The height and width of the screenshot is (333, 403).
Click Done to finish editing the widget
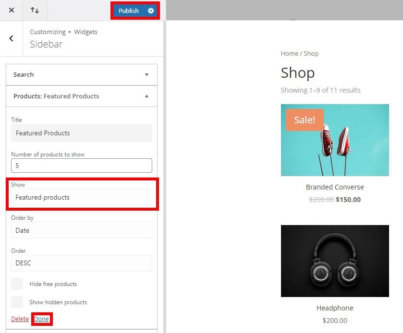(42, 319)
